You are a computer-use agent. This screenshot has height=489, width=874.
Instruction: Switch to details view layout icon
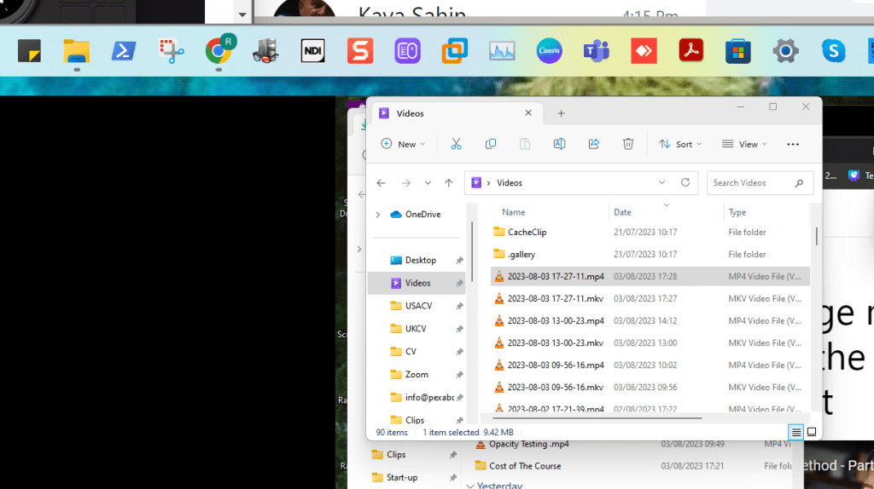796,432
